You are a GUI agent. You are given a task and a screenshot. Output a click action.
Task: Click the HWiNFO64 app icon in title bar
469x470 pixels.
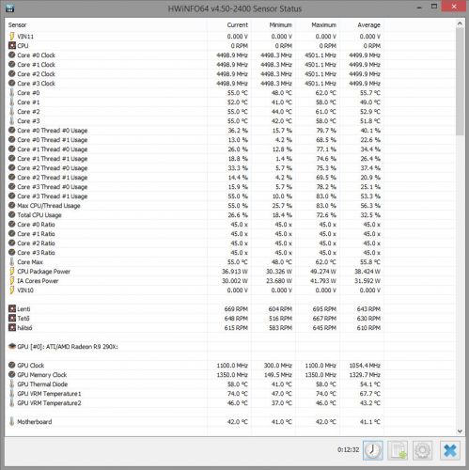coord(10,8)
